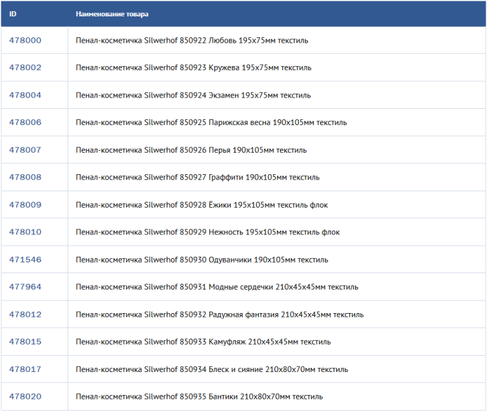Open product ID link 478015
The height and width of the screenshot is (412, 487).
click(25, 342)
